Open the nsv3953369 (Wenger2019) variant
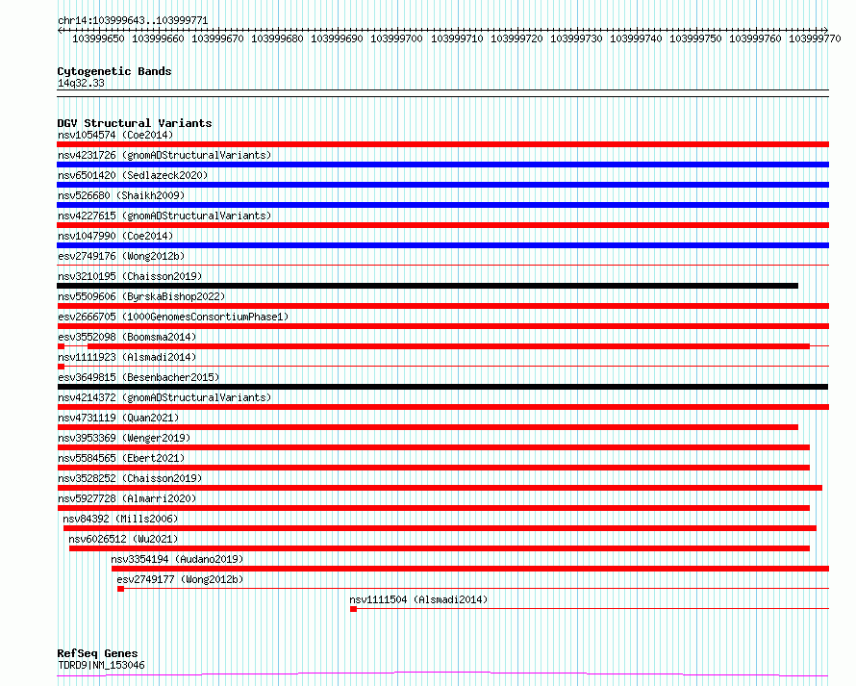 pyautogui.click(x=124, y=438)
